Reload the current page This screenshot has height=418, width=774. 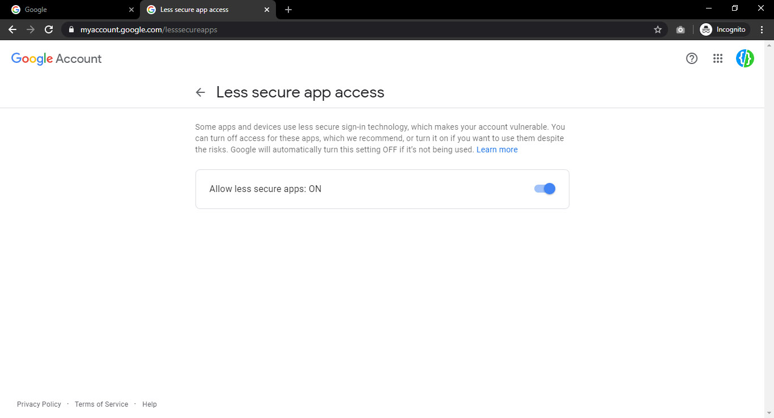point(49,29)
